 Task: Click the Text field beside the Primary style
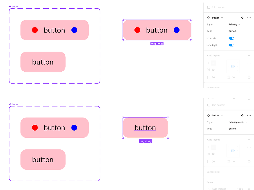click(x=232, y=31)
